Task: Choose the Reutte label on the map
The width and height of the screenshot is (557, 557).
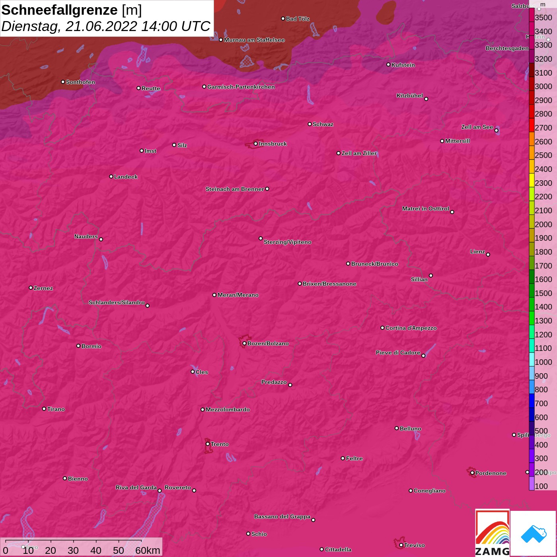Action: 151,88
